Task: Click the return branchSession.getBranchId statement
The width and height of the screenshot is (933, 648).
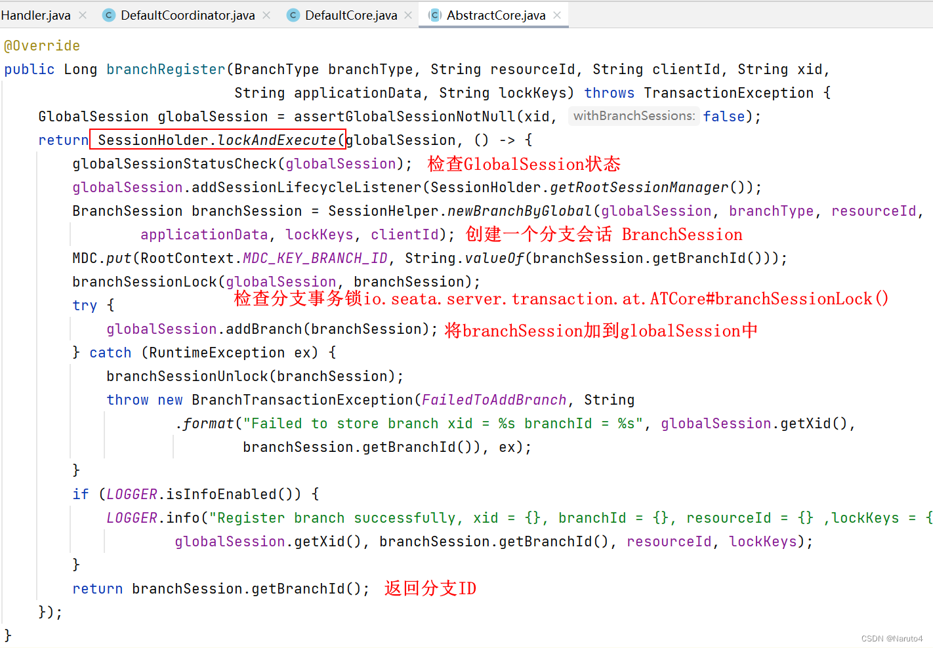Action: coord(221,589)
